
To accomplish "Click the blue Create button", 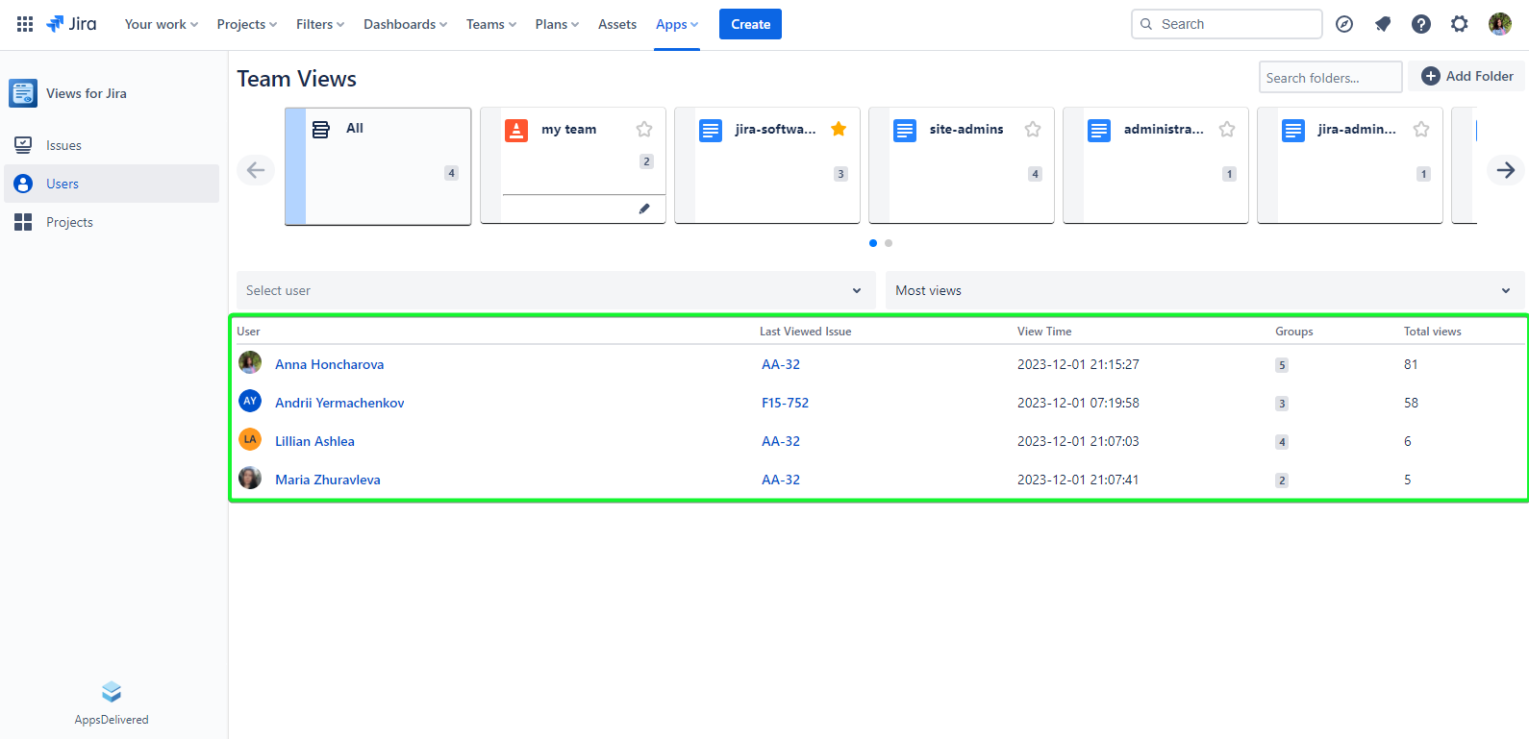I will (750, 24).
